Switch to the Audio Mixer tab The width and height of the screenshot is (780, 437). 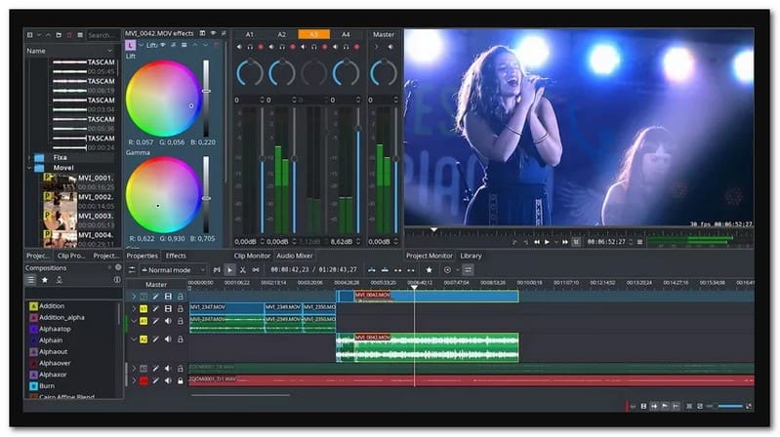point(296,256)
